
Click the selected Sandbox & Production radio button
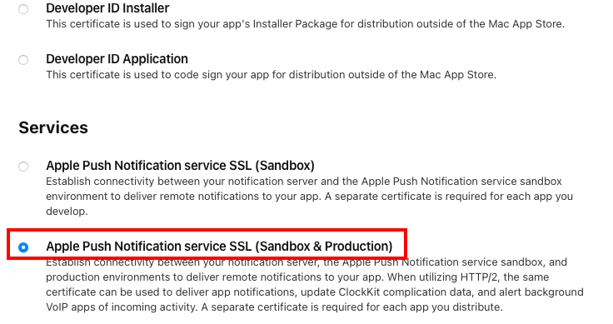[23, 247]
